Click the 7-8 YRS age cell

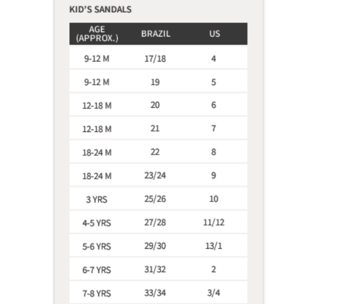[97, 294]
